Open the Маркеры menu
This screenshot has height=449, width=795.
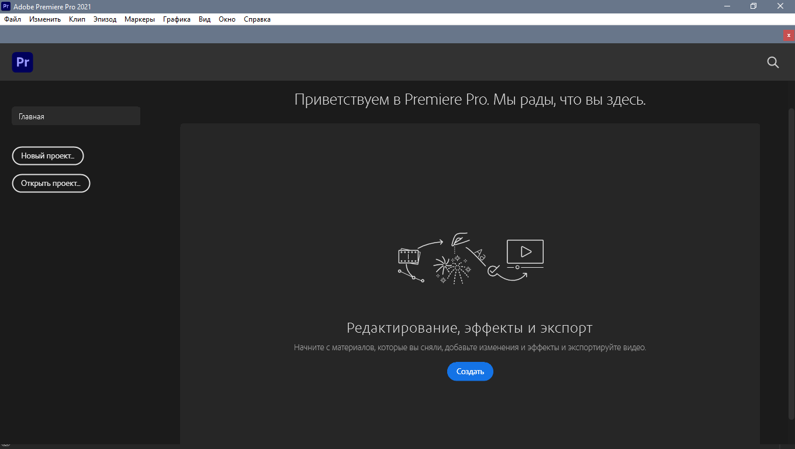pos(140,19)
